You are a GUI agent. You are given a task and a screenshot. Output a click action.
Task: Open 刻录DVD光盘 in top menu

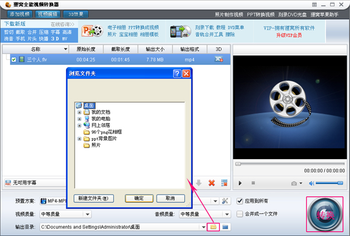pos(292,15)
